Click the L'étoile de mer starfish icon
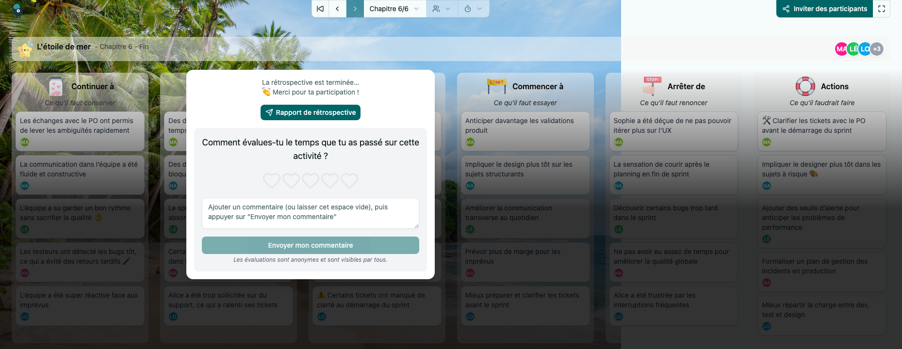This screenshot has height=349, width=902. [25, 49]
